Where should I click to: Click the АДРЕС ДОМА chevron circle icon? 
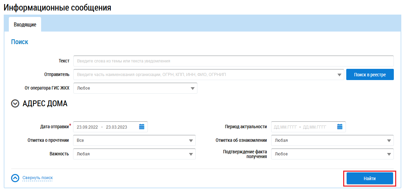pos(15,104)
